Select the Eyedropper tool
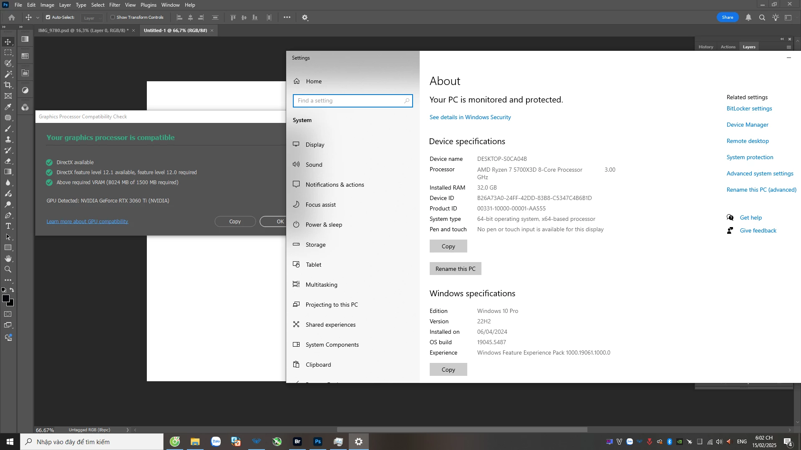Image resolution: width=801 pixels, height=450 pixels. [x=8, y=107]
